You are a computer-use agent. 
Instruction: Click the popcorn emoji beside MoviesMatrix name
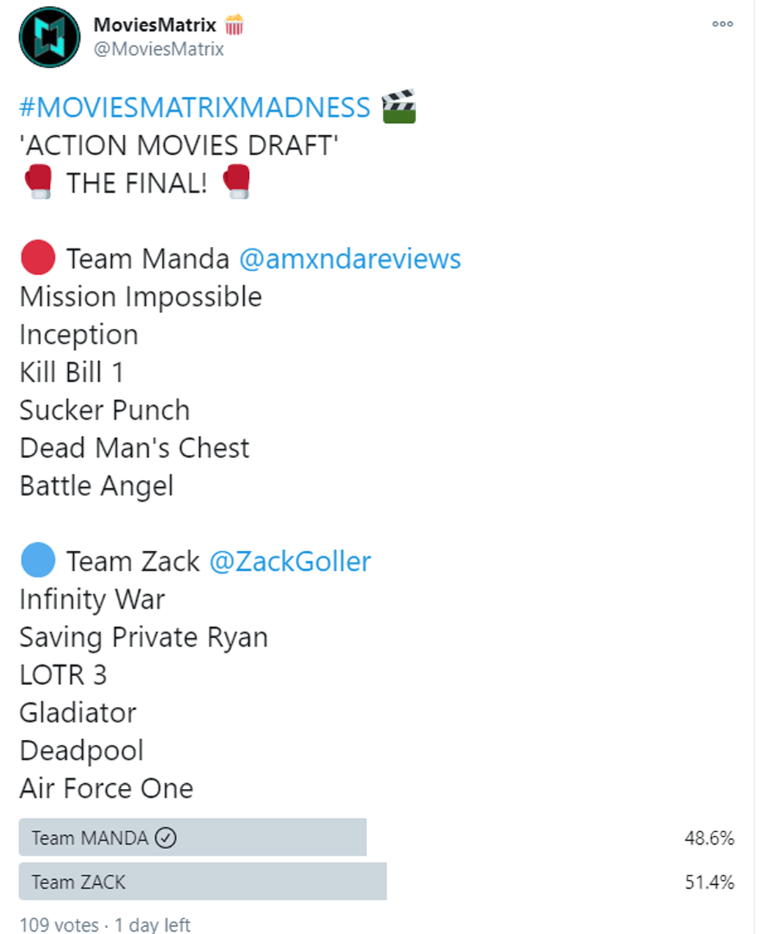[x=234, y=25]
